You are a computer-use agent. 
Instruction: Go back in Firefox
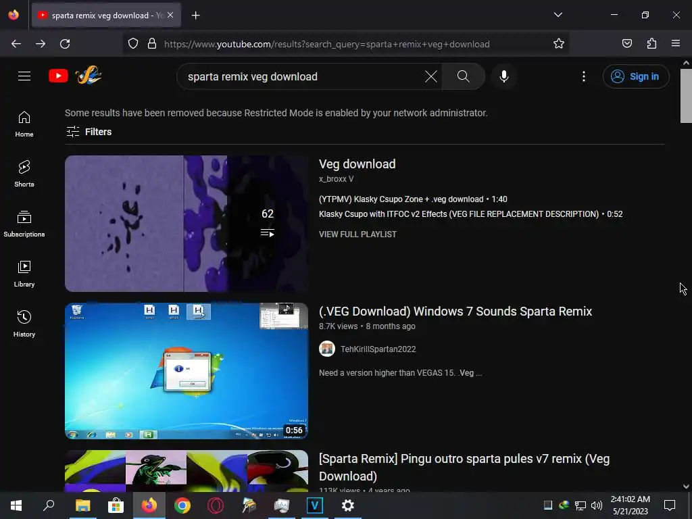pyautogui.click(x=16, y=44)
